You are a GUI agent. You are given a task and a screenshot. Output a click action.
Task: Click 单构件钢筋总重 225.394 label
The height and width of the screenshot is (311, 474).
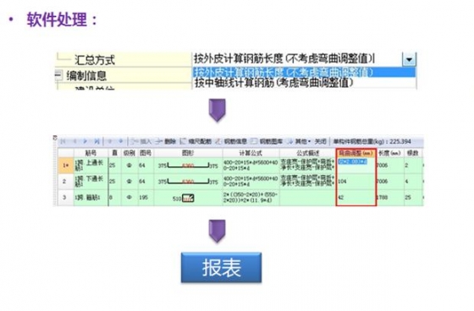coord(372,141)
